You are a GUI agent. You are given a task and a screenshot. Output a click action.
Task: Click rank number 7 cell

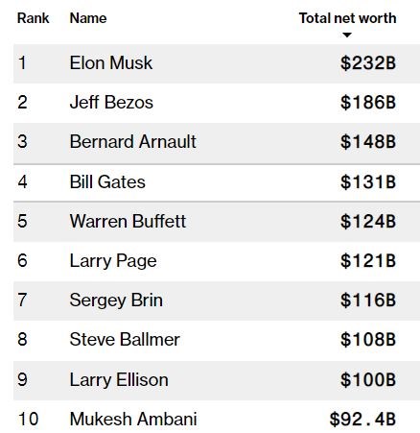(x=22, y=301)
